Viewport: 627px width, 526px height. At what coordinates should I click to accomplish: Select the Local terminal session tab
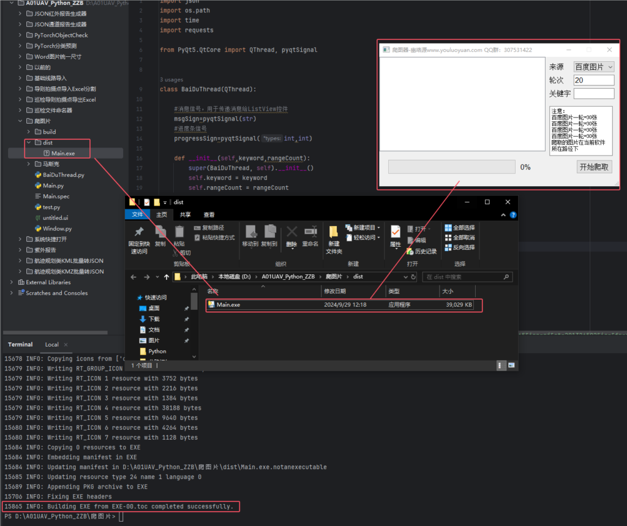click(51, 344)
